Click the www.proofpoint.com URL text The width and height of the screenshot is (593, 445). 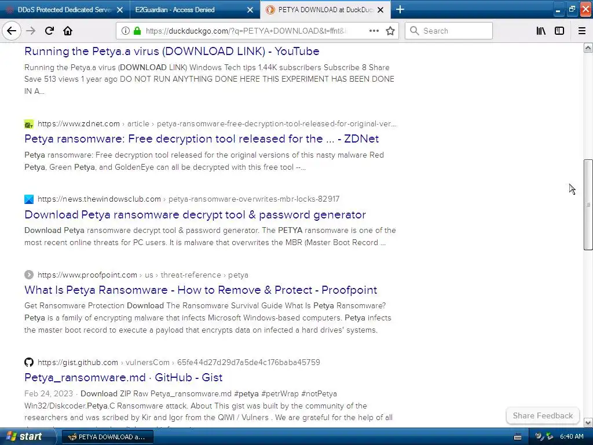87,275
